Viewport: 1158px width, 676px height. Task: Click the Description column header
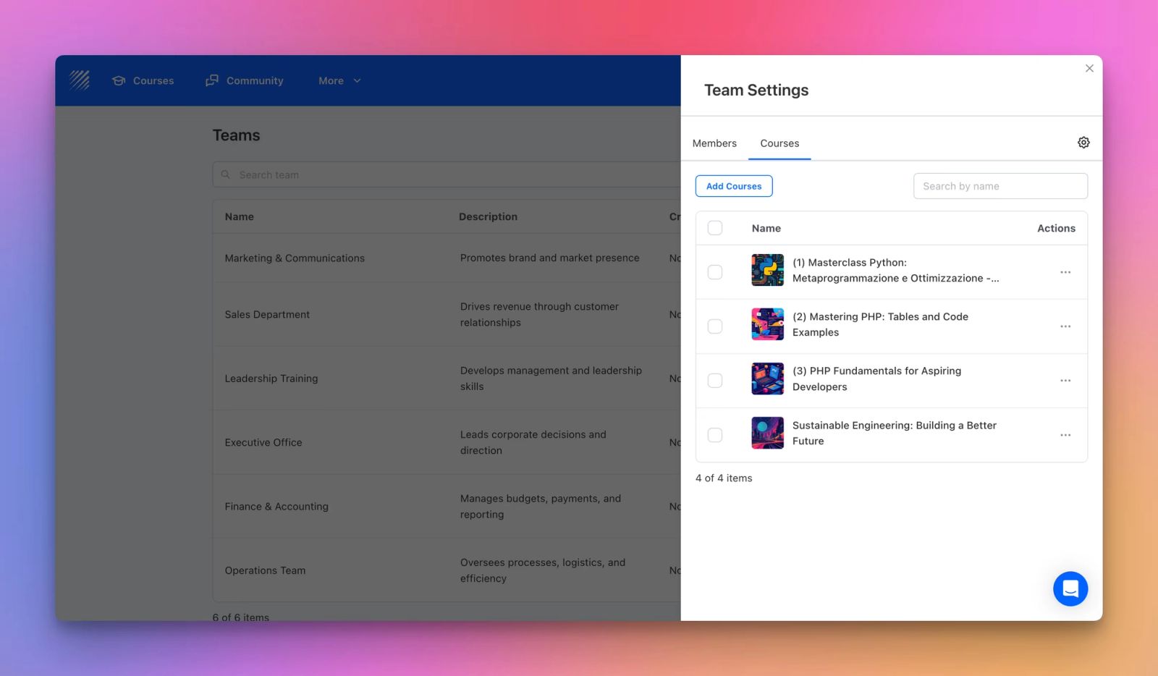click(488, 216)
